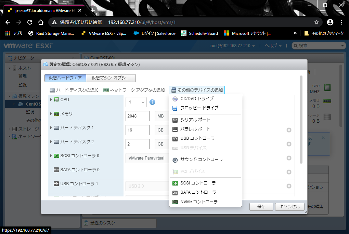Add a USB コントローラ from the menu
Screen dimensions: 349x234
click(x=205, y=138)
